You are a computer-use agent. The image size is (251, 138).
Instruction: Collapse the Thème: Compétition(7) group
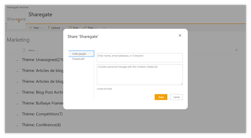(x=17, y=115)
